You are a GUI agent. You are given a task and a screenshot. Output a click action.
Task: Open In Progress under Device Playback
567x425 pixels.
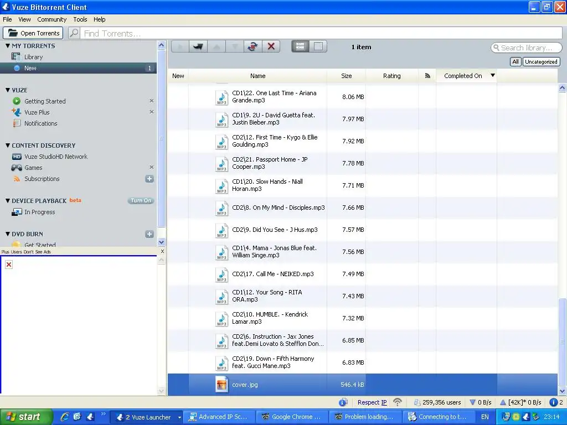[39, 212]
